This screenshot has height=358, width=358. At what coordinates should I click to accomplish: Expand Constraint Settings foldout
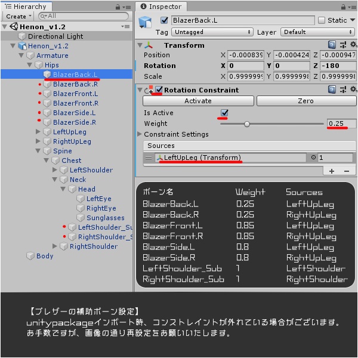click(x=140, y=134)
